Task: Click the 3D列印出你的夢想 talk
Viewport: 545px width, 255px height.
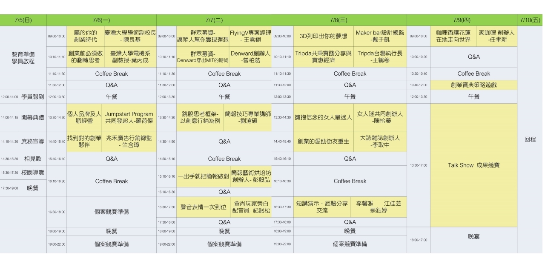Action: (x=323, y=37)
